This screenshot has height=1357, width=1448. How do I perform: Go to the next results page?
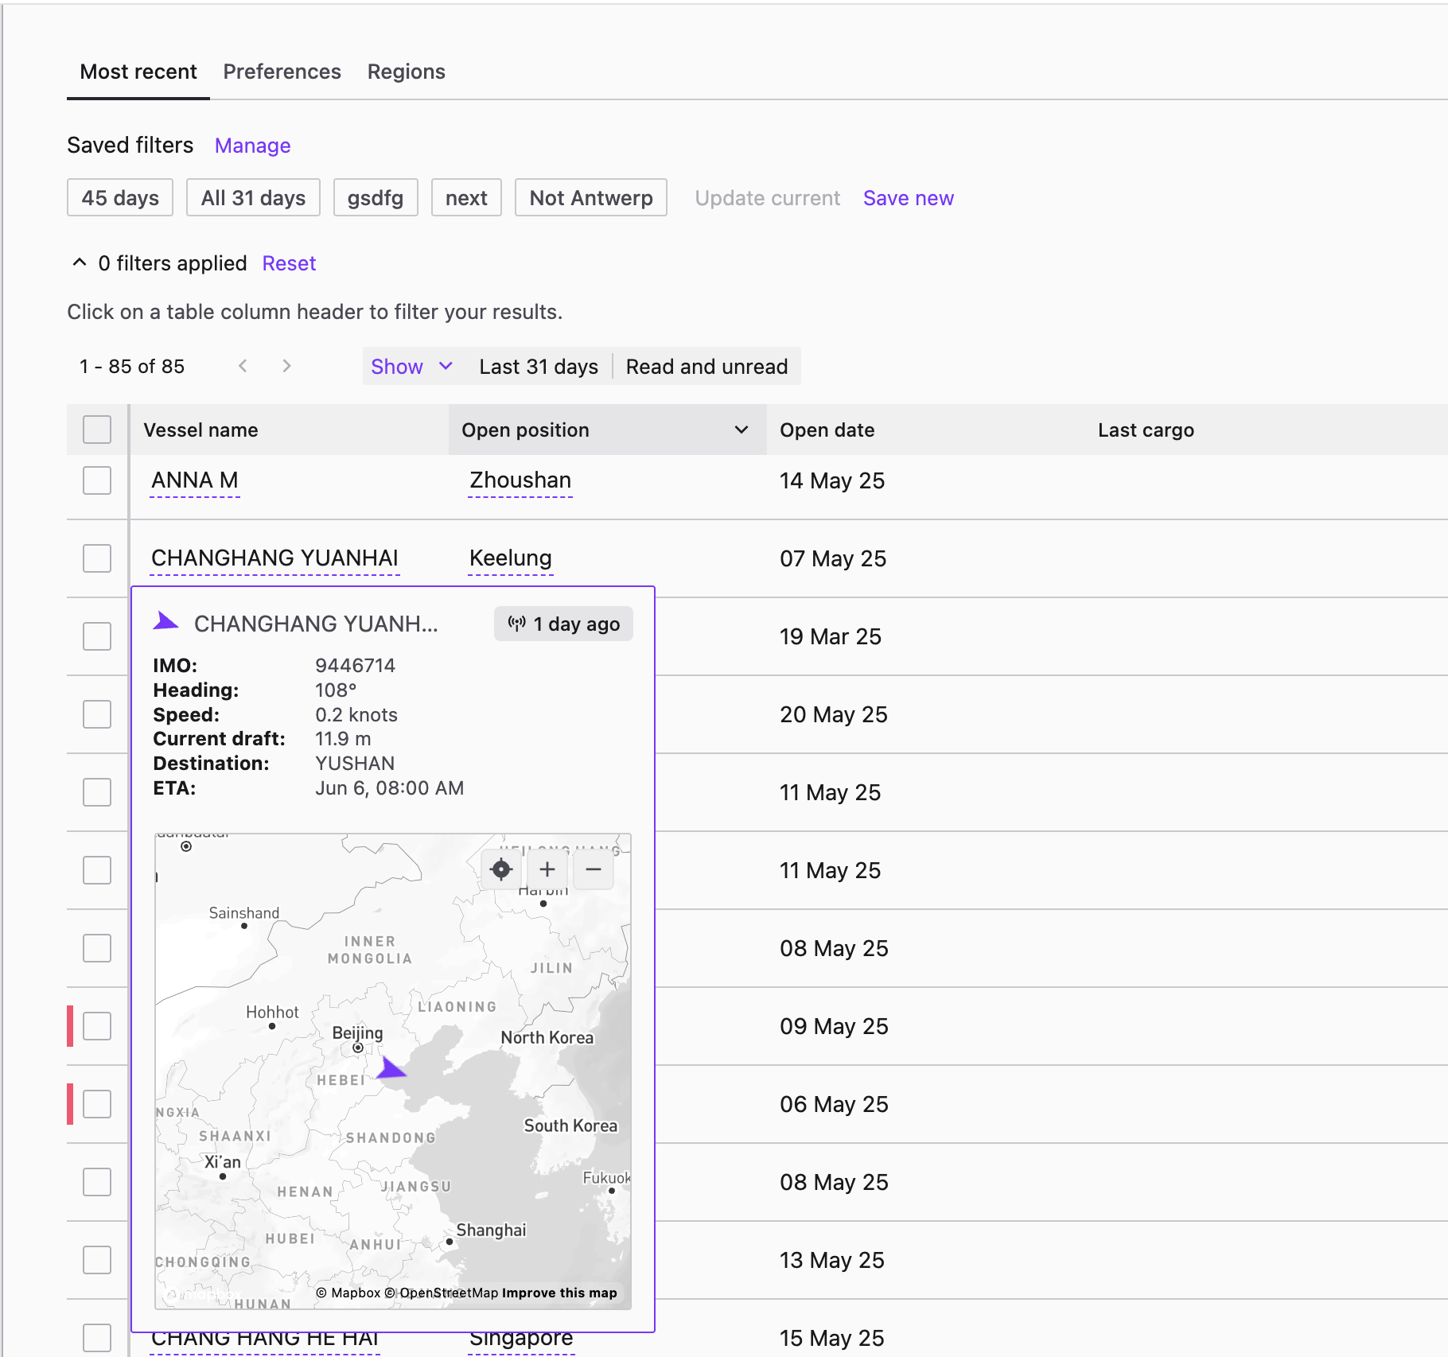point(286,366)
